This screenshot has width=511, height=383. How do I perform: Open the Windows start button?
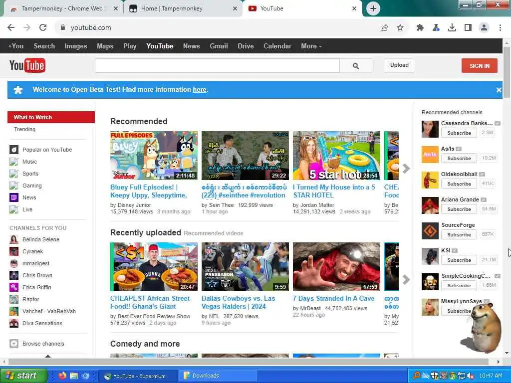pos(23,376)
